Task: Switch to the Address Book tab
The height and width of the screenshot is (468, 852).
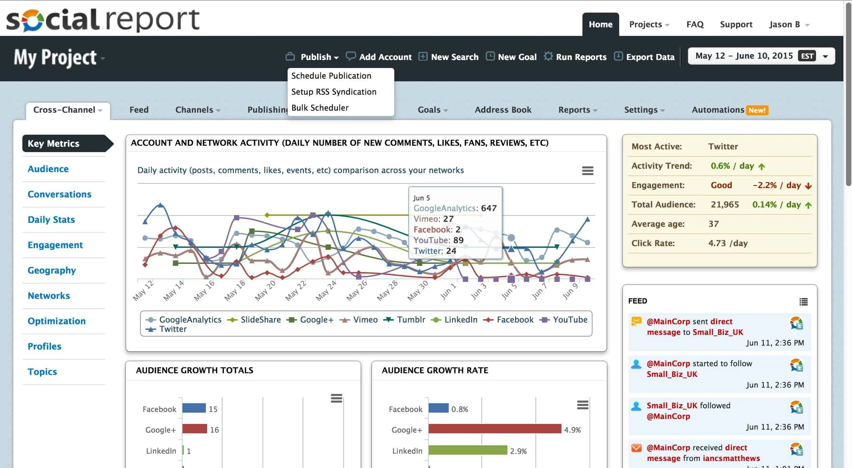Action: click(x=503, y=110)
